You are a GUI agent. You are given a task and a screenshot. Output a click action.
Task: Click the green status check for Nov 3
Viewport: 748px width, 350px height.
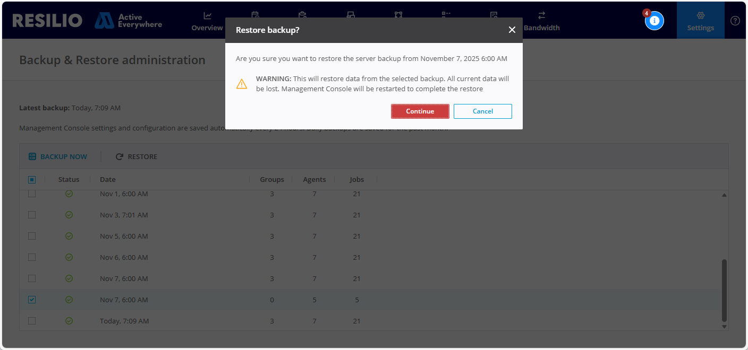(69, 215)
